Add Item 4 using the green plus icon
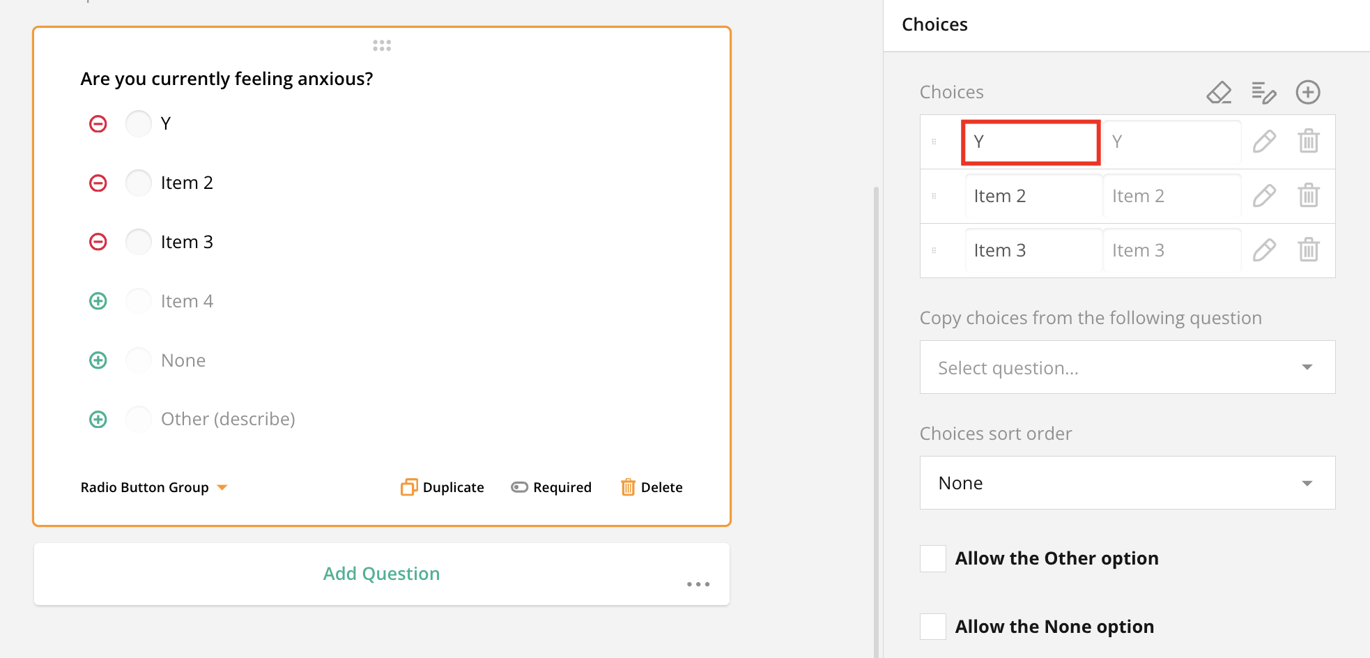The width and height of the screenshot is (1370, 658). click(x=98, y=300)
